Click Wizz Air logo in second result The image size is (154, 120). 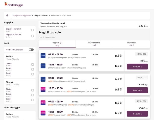[x=43, y=89]
